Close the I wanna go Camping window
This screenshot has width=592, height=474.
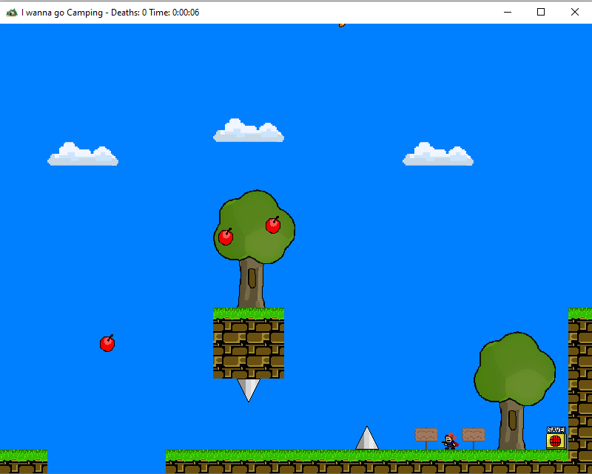tap(575, 12)
